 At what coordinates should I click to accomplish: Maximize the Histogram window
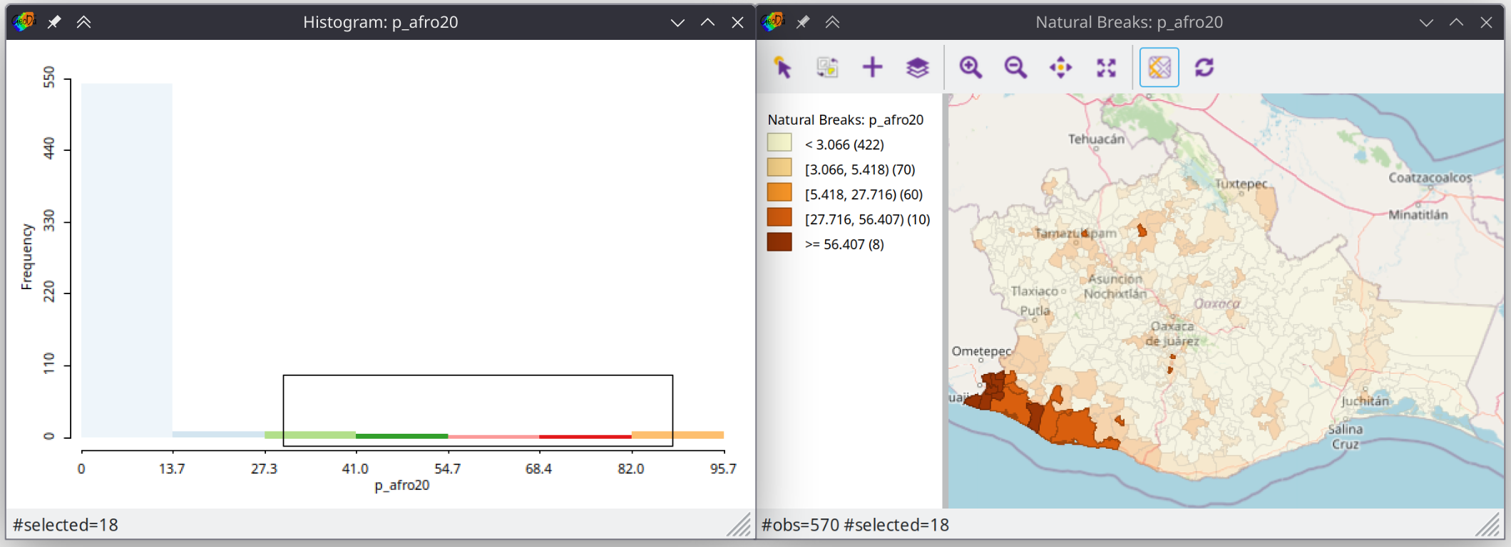[x=707, y=22]
